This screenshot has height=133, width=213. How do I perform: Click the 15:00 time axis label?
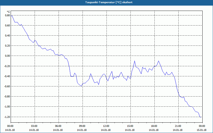pos(130,126)
